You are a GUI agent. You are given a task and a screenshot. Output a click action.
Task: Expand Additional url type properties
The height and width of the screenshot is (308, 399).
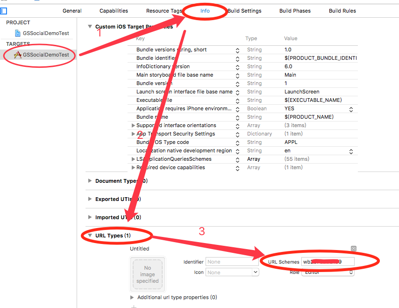132,297
